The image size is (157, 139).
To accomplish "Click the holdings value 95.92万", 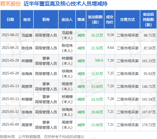I will (150, 74).
